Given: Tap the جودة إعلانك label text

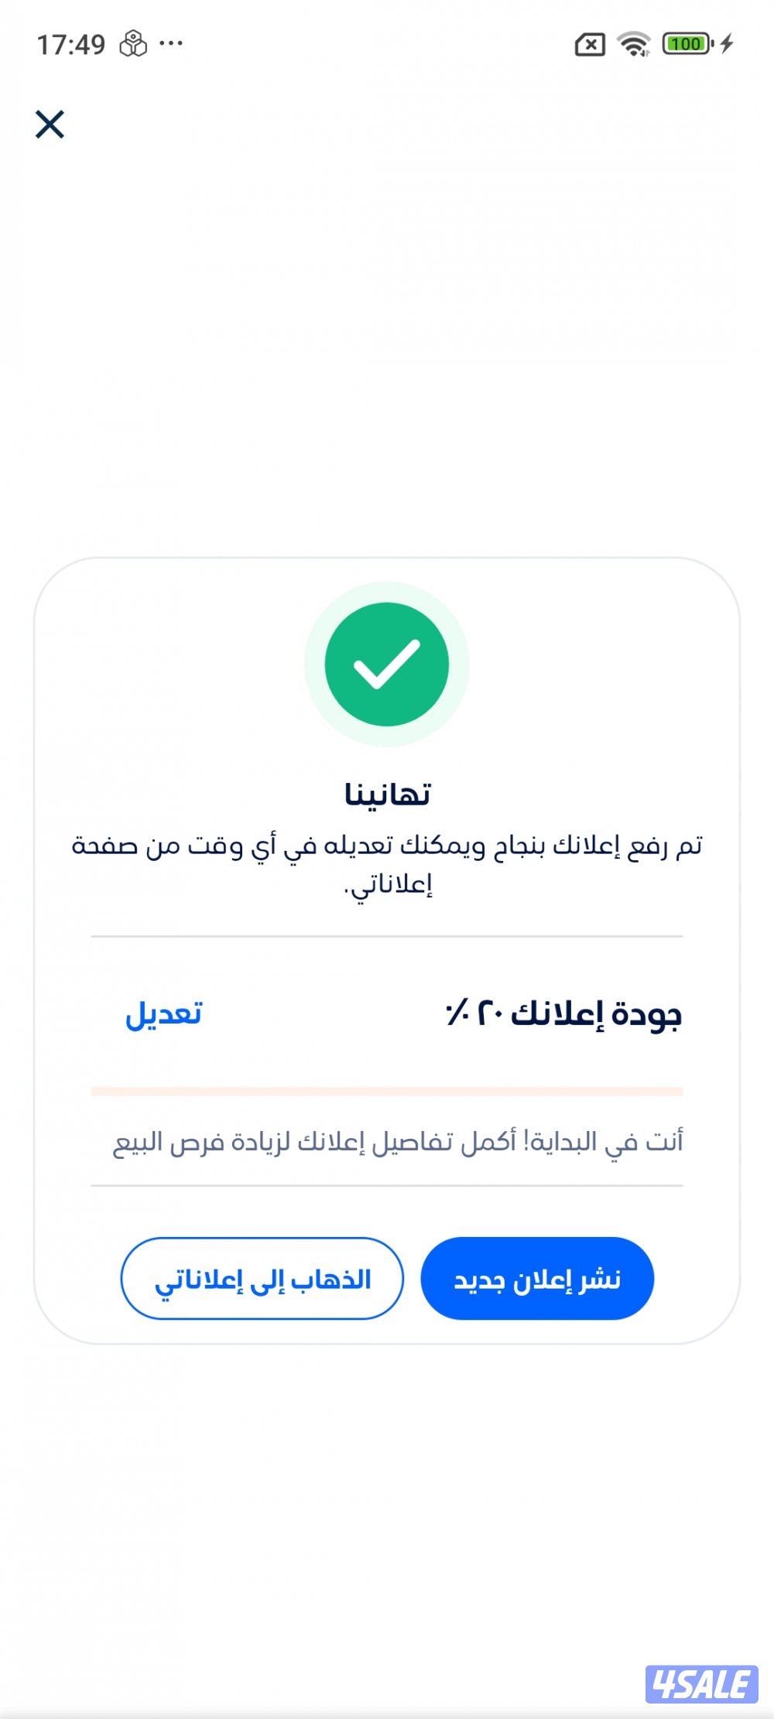Looking at the screenshot, I should click(596, 1014).
